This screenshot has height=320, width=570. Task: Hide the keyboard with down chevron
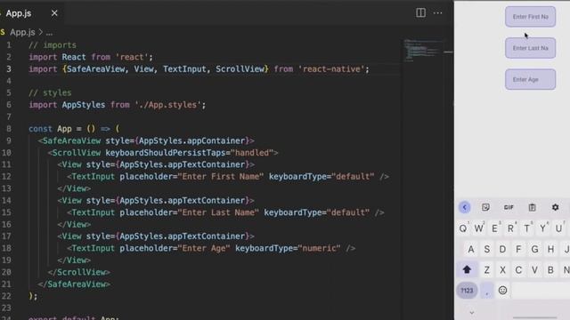(x=472, y=312)
